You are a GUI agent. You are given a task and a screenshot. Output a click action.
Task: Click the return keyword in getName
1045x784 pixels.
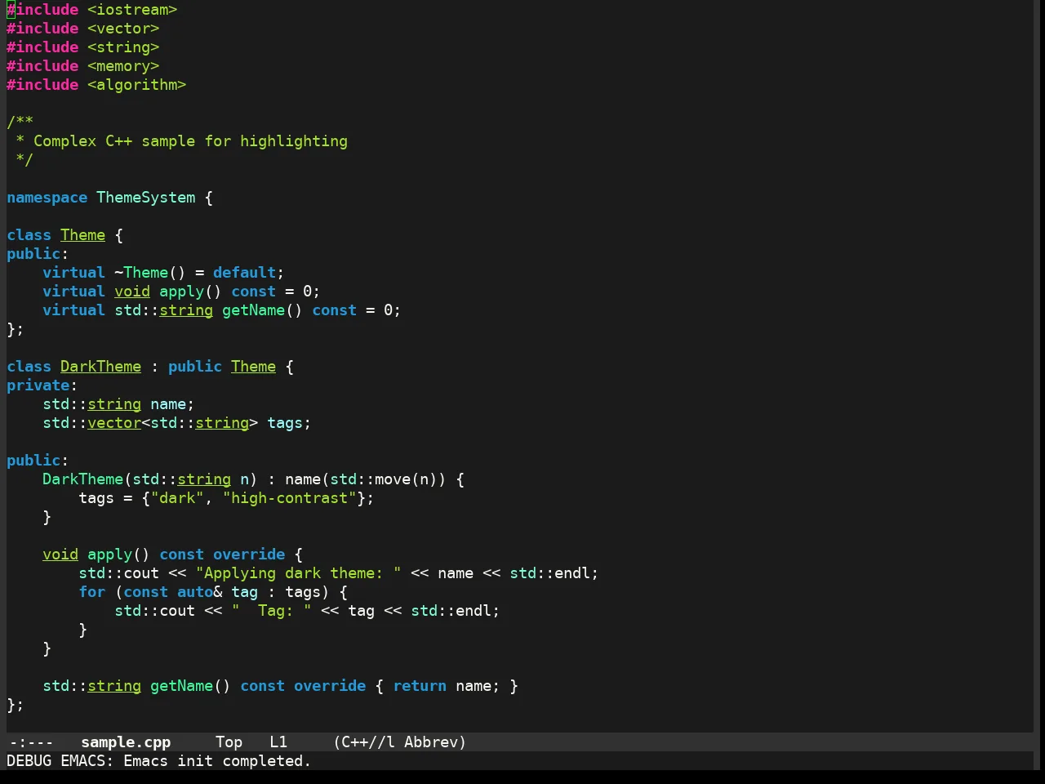click(420, 686)
